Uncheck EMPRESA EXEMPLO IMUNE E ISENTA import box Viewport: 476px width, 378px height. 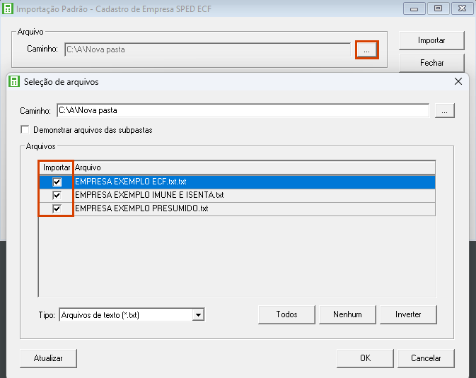pyautogui.click(x=57, y=195)
